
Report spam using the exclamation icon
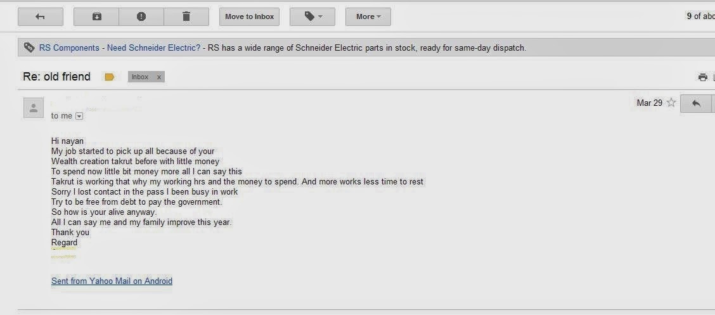[141, 17]
